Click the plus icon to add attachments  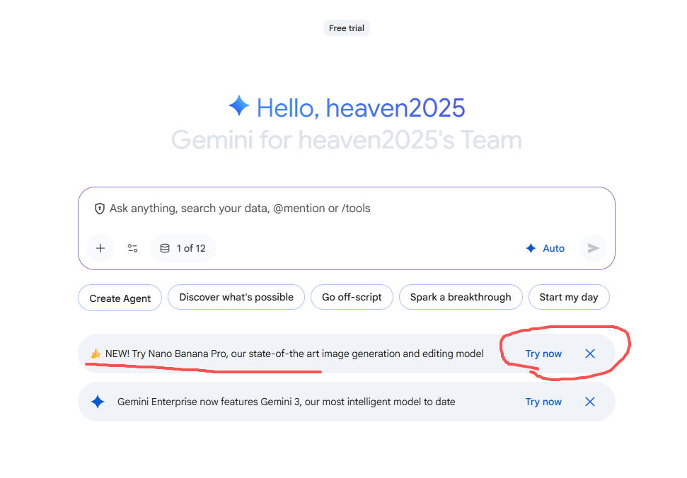[100, 248]
